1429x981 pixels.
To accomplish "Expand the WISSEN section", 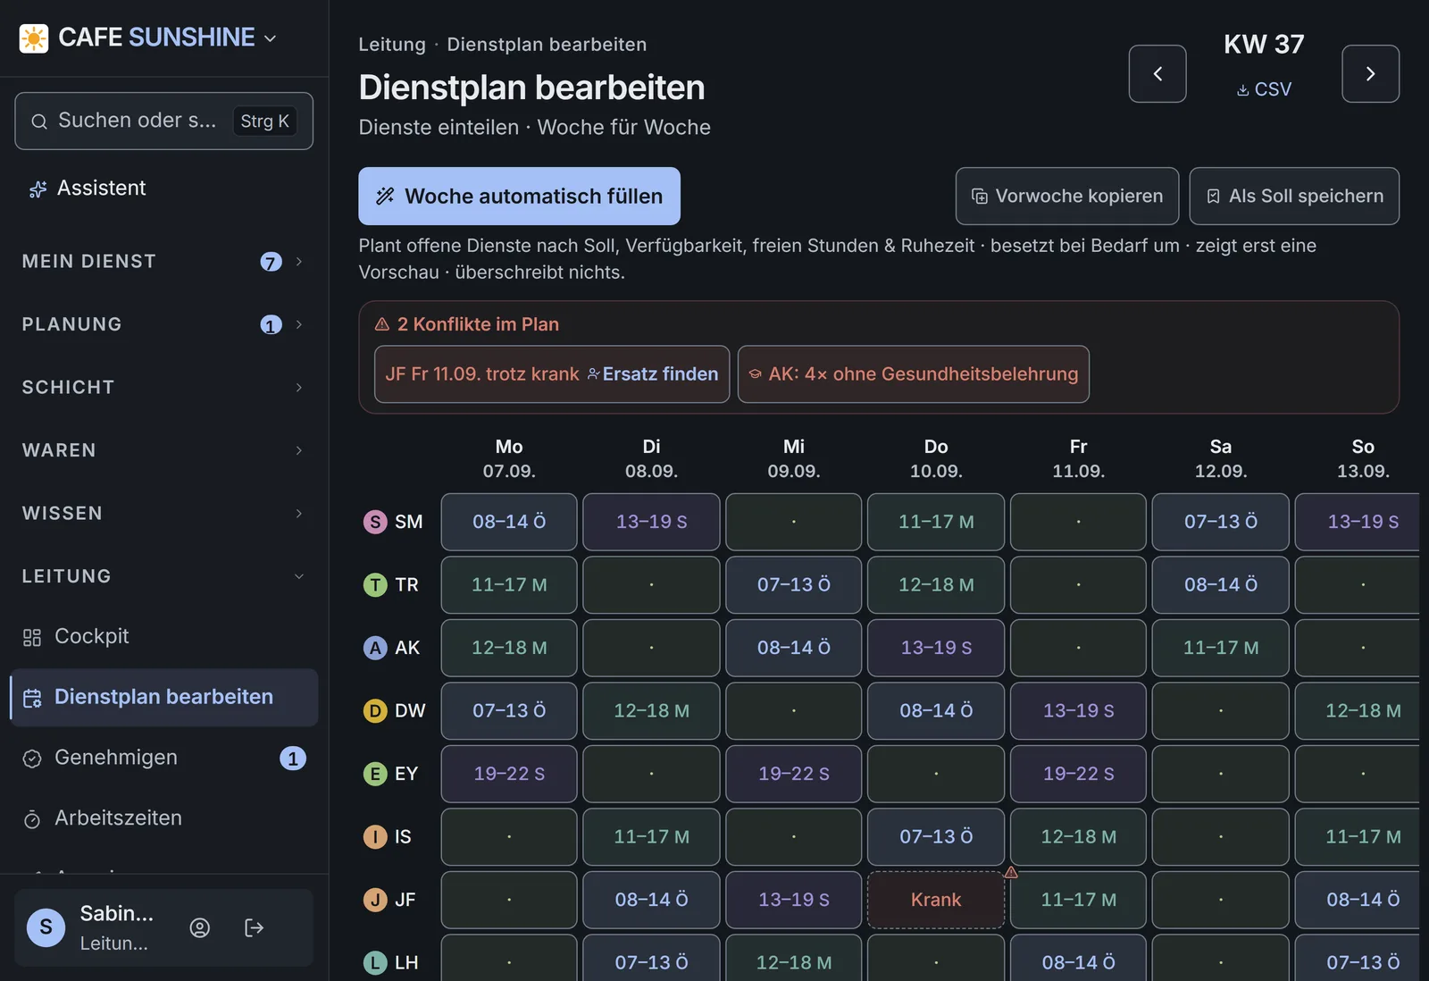I will 163,514.
